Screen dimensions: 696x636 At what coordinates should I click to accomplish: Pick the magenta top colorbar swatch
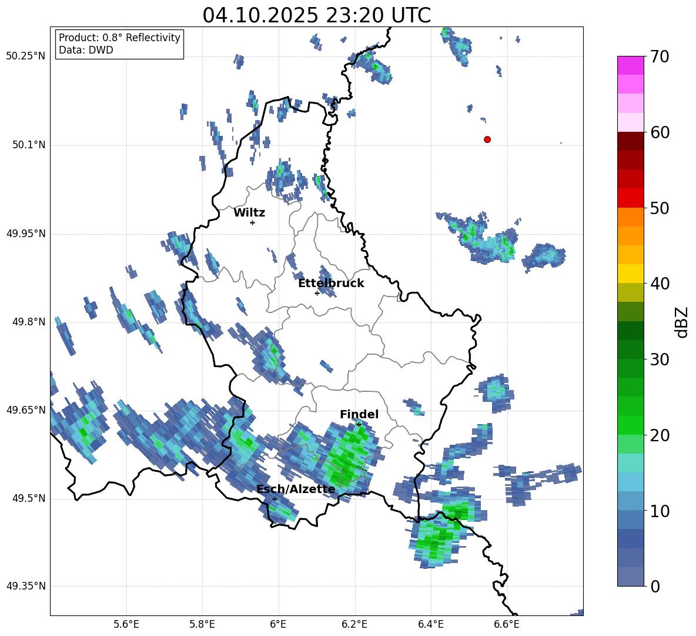coord(630,65)
